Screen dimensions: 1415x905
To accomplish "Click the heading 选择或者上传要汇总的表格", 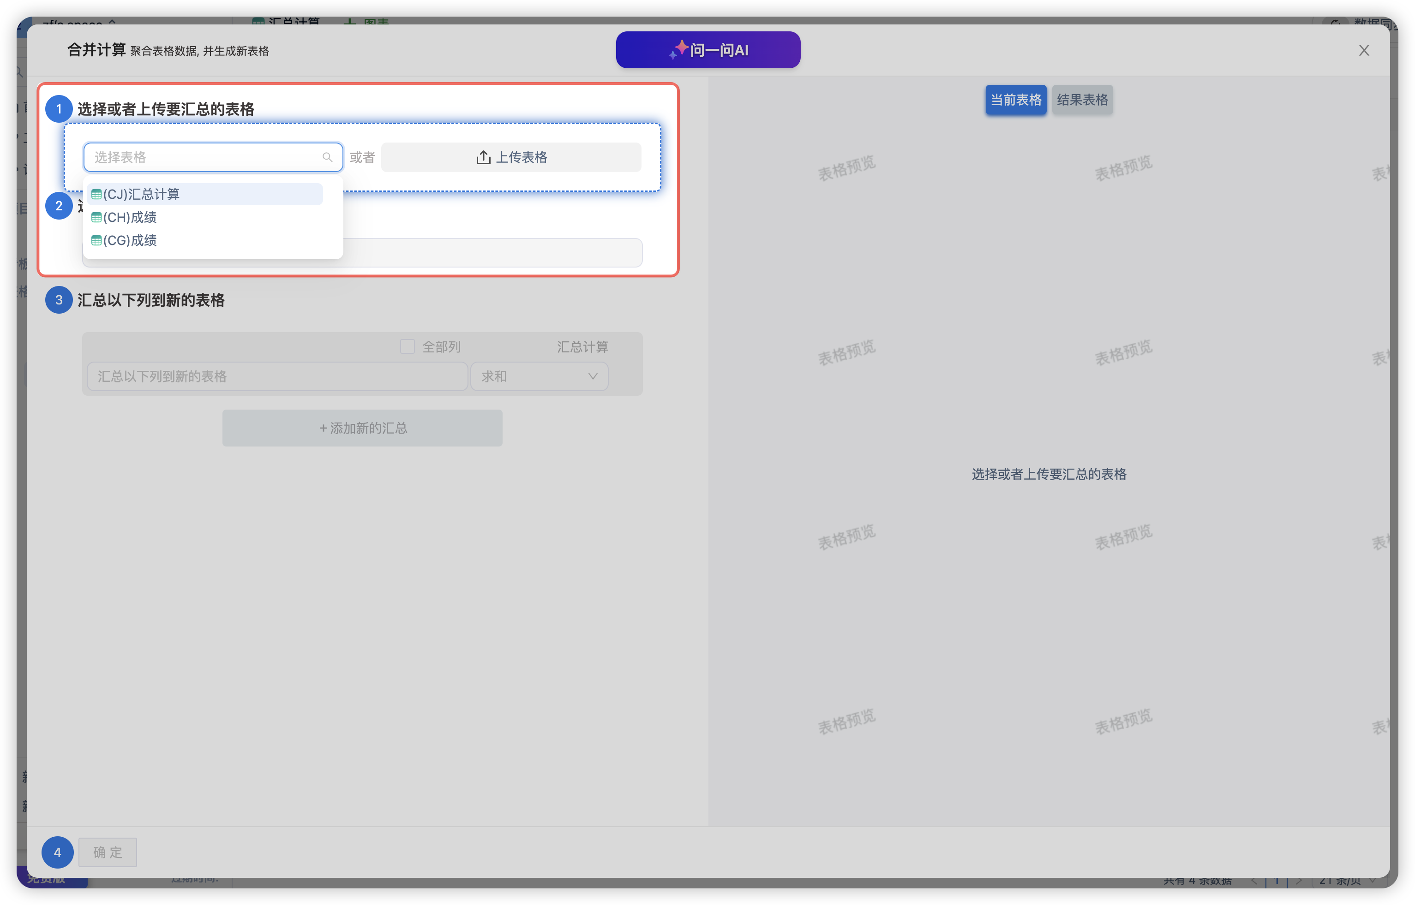I will click(166, 109).
